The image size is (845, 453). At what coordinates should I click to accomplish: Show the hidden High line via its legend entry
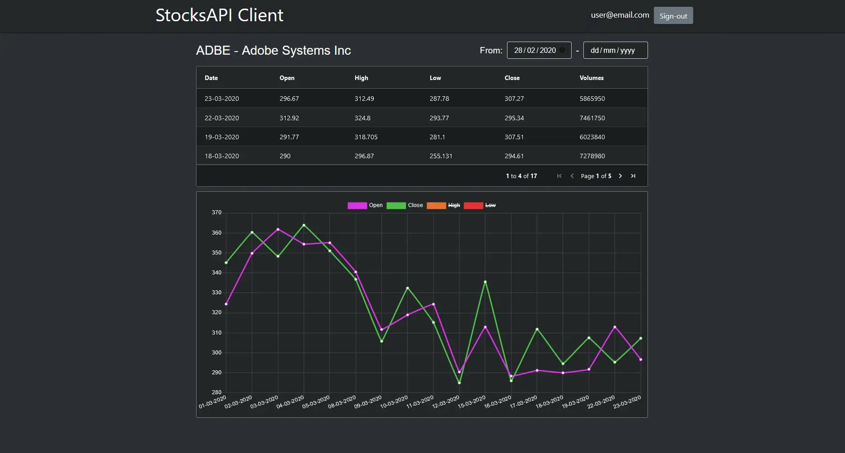click(454, 205)
